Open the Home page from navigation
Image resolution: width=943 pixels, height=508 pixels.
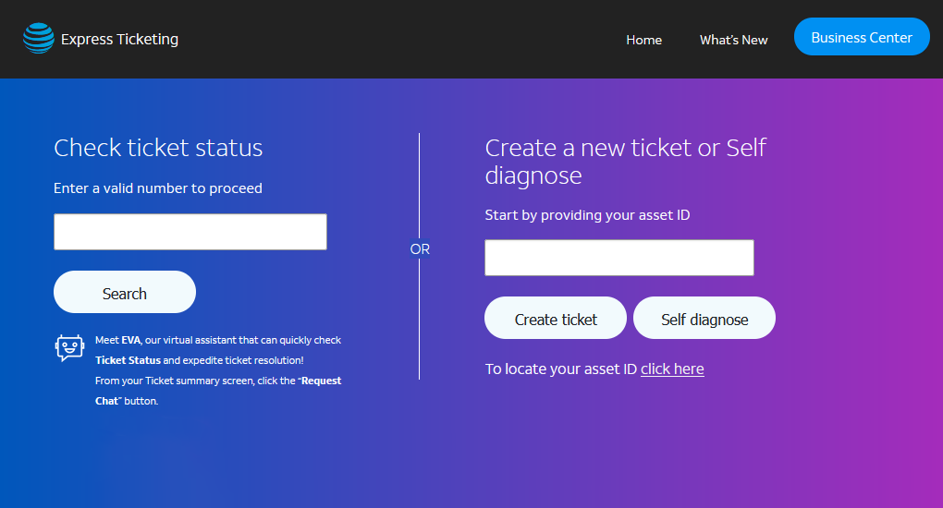(x=643, y=40)
